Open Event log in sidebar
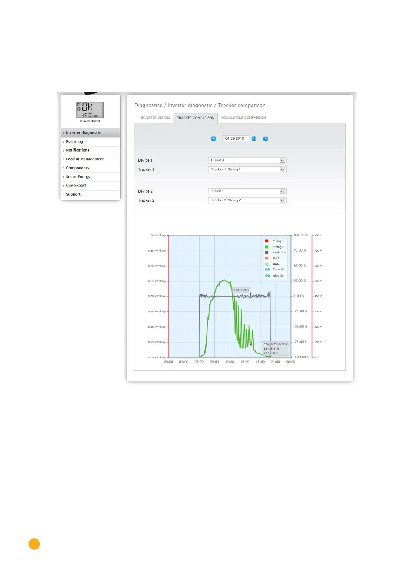Image resolution: width=399 pixels, height=565 pixels. 74,142
